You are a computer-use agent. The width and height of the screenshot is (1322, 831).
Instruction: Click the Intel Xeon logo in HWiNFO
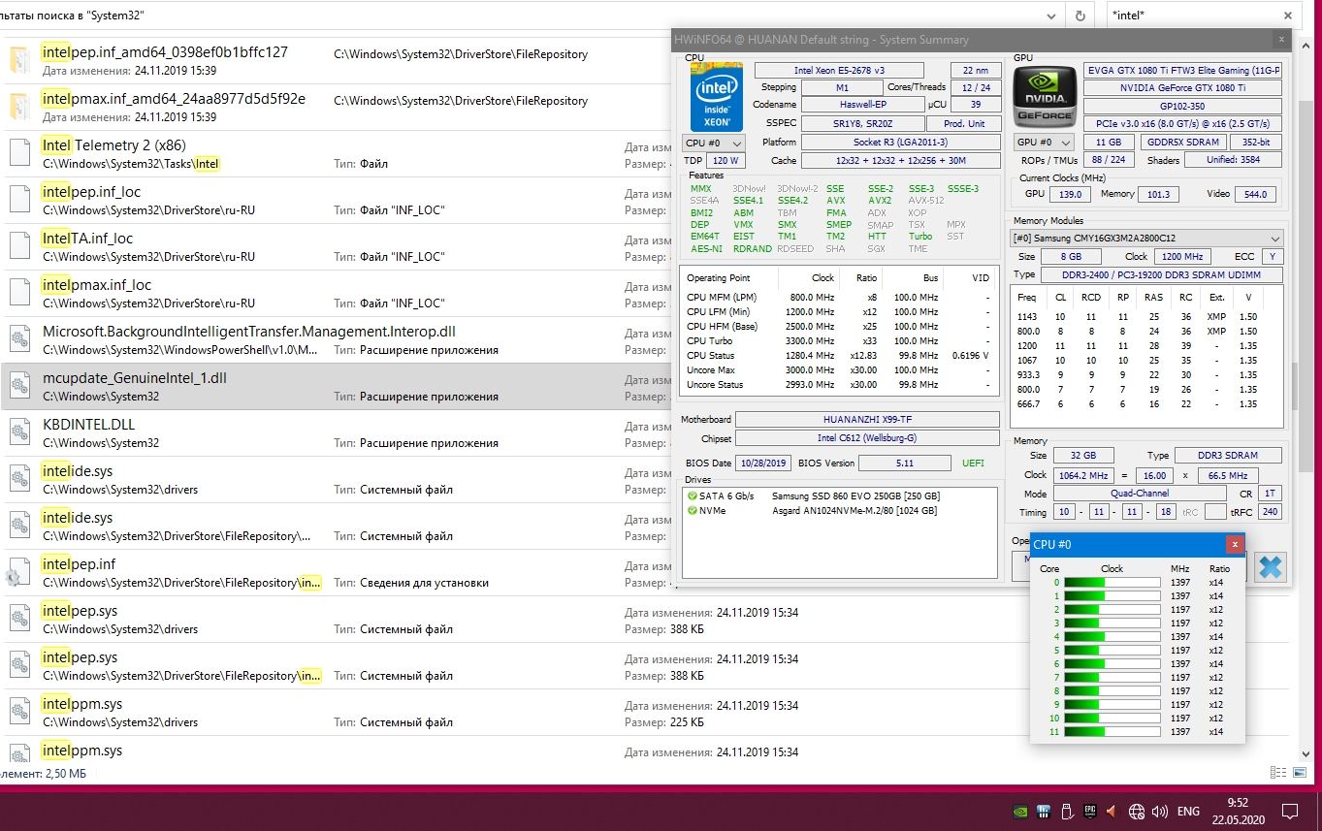pos(717,97)
